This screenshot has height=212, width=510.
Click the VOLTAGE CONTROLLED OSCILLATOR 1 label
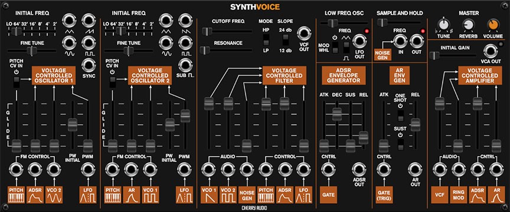tap(54, 75)
